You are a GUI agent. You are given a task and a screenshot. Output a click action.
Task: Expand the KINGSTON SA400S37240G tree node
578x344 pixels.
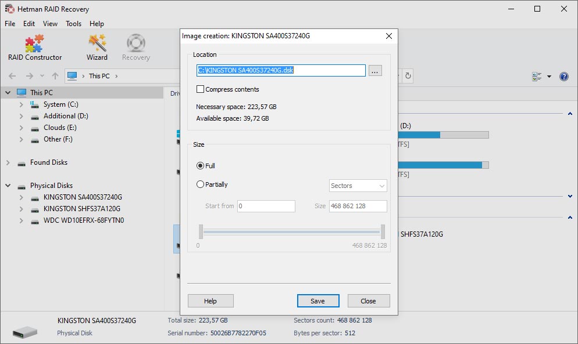pyautogui.click(x=21, y=197)
